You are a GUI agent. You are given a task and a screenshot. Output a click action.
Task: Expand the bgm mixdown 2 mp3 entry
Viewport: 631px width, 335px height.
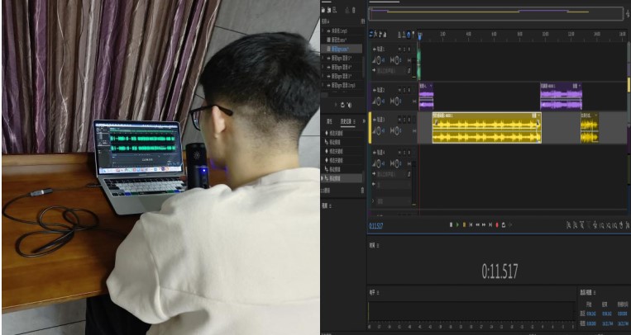tap(323, 85)
